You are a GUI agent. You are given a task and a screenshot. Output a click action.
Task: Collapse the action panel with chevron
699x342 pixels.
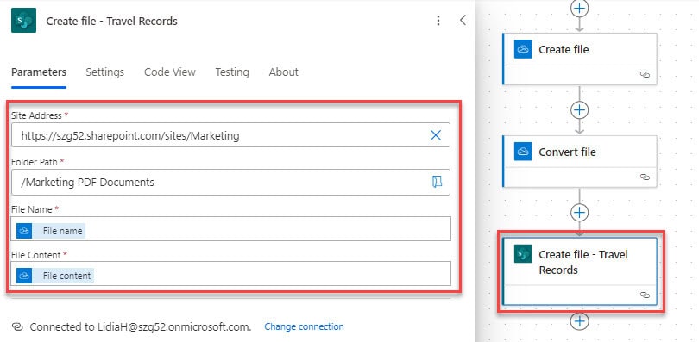pyautogui.click(x=463, y=20)
